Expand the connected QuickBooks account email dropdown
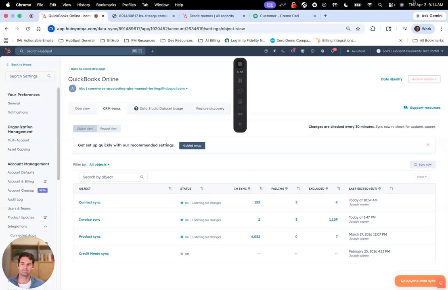 (x=133, y=89)
